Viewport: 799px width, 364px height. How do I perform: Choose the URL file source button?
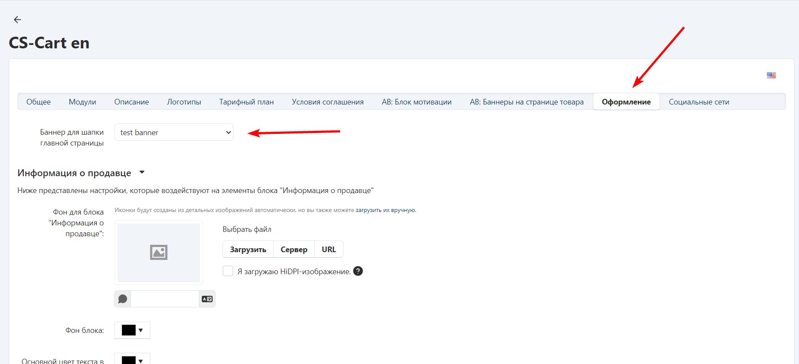tap(329, 250)
